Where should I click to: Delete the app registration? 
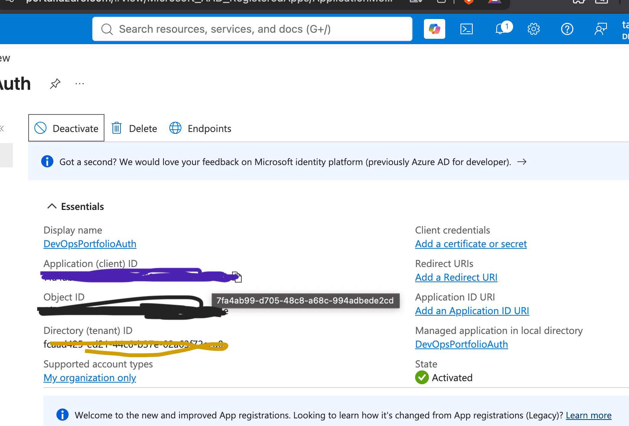134,128
